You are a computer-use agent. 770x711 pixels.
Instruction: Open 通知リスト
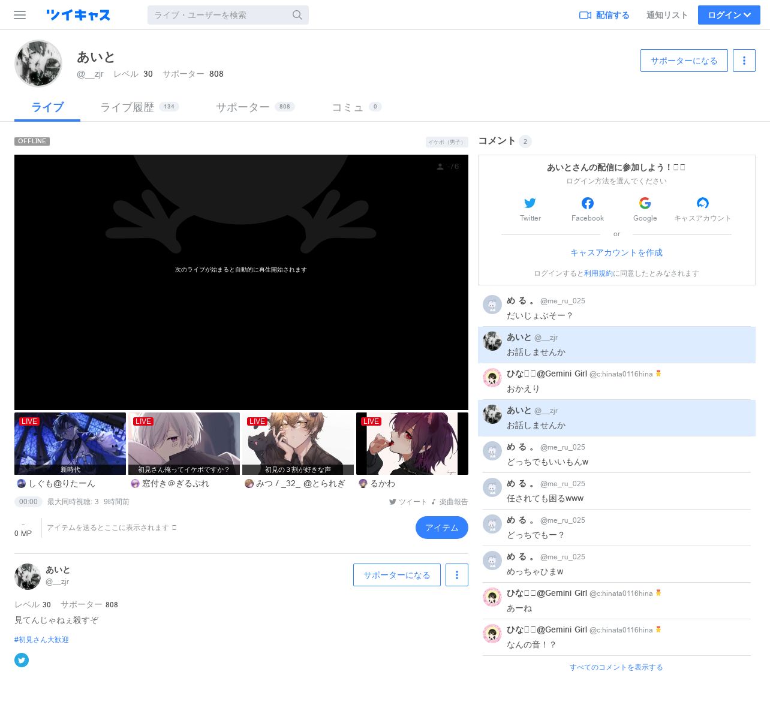(x=667, y=15)
